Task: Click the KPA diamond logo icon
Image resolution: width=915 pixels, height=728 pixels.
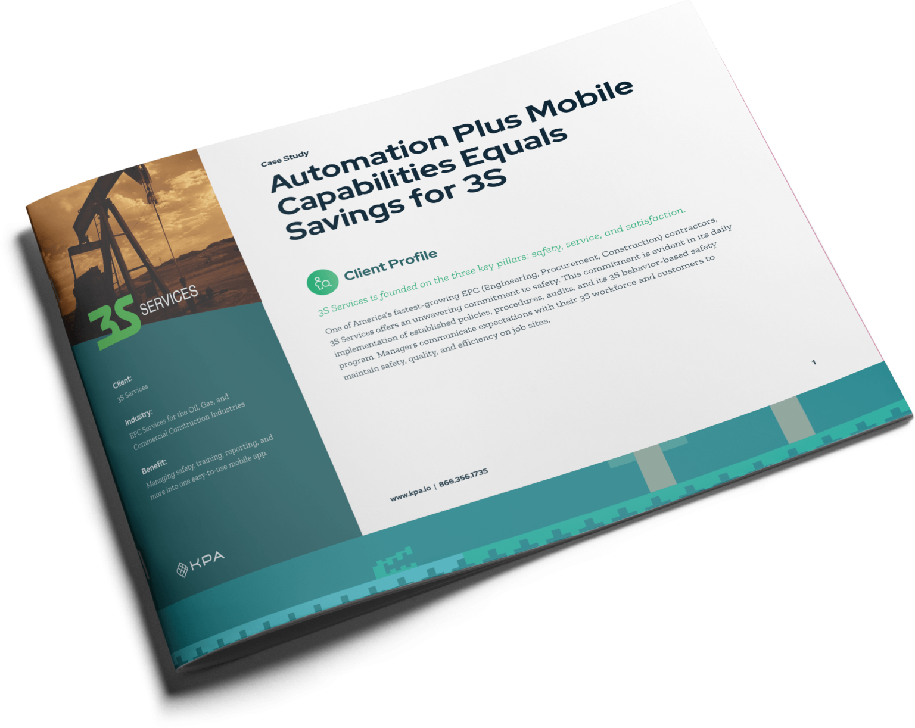Action: tap(183, 570)
